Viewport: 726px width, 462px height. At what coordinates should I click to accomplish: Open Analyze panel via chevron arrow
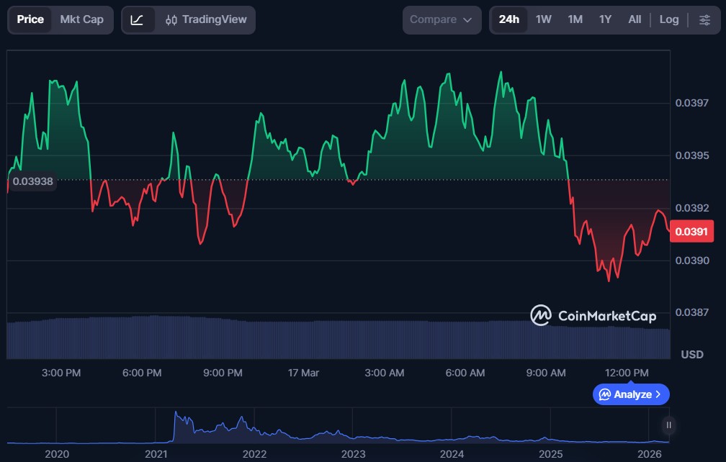click(658, 394)
